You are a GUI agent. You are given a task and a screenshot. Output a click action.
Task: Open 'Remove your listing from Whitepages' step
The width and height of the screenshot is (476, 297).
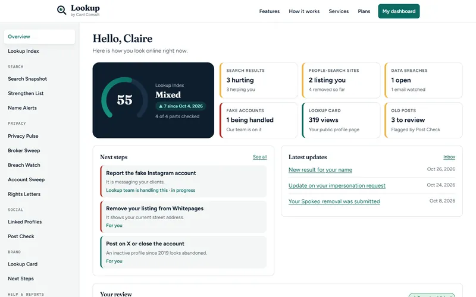183,217
